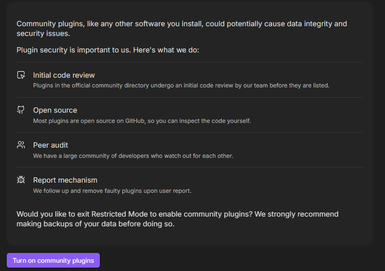This screenshot has width=385, height=271.
Task: Click the people icon beside Peer audit
Action: [21, 145]
